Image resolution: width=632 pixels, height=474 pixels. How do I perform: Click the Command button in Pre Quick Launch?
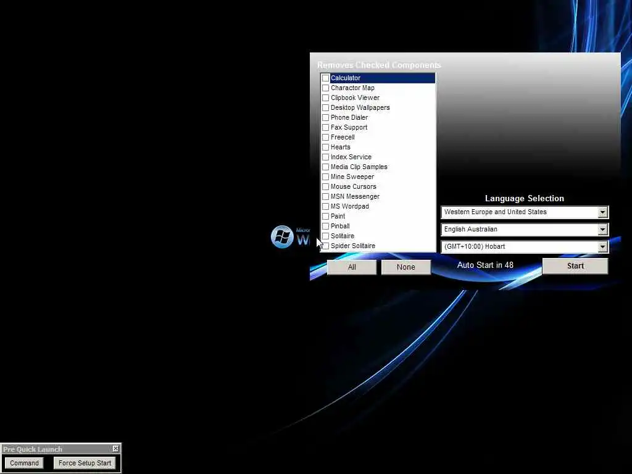[x=24, y=463]
